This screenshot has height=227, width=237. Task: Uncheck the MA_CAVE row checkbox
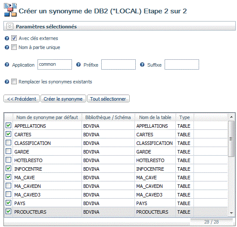8,177
